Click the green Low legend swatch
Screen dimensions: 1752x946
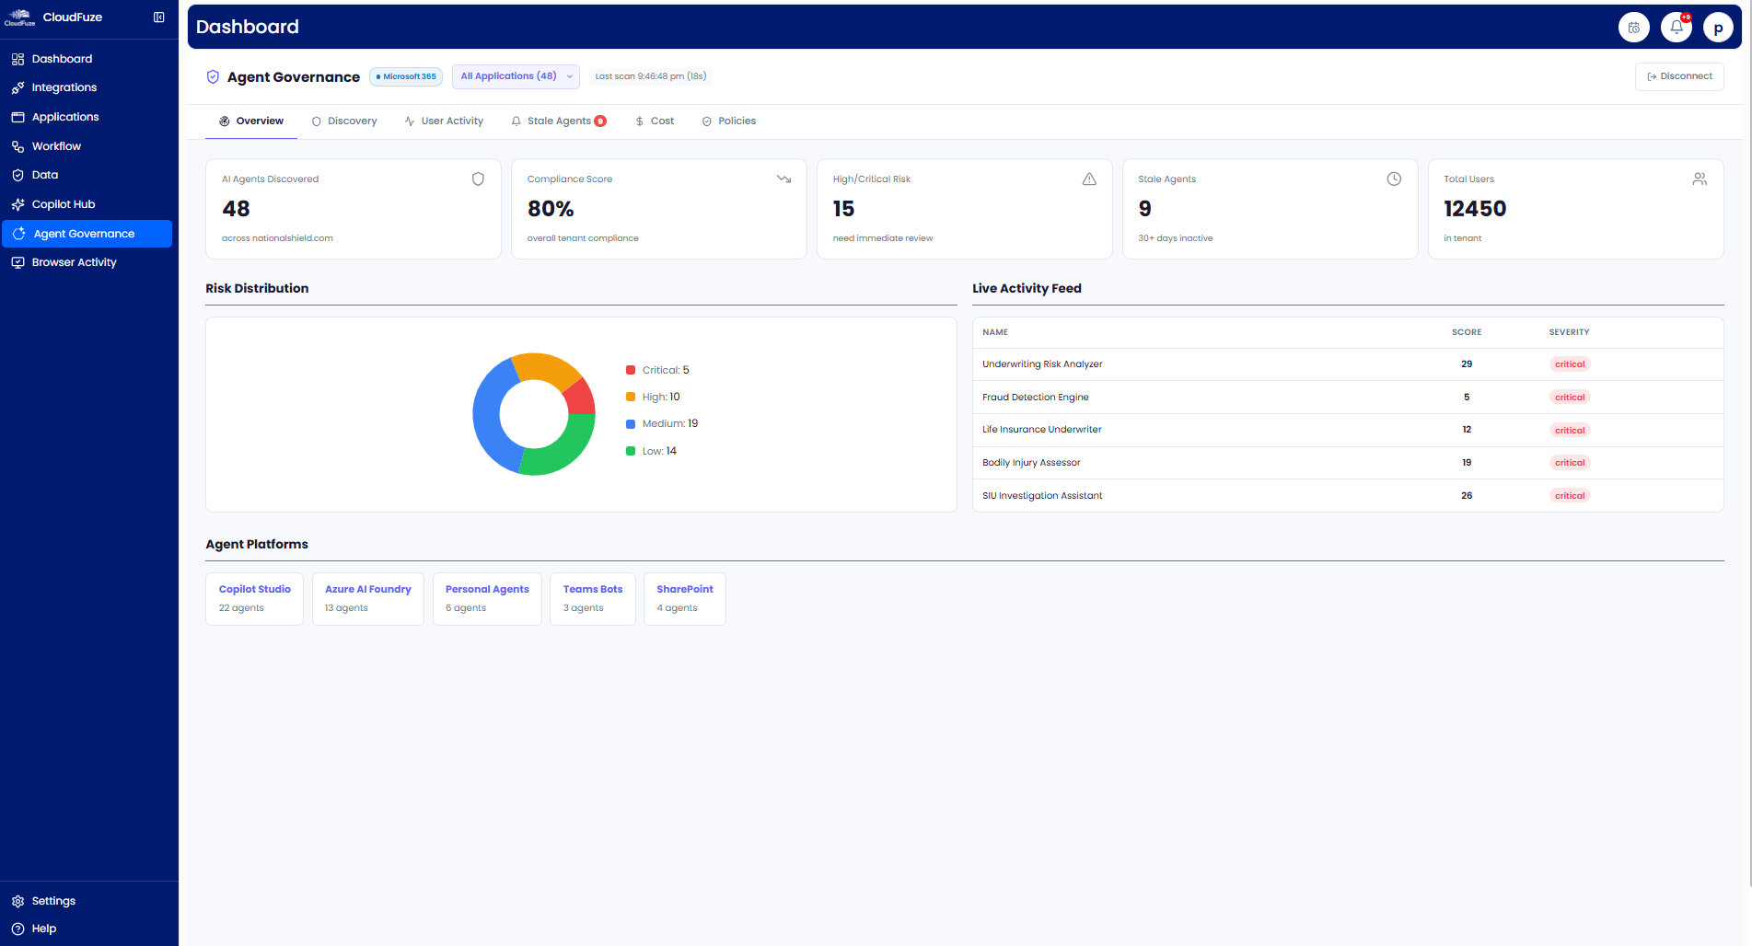click(x=631, y=451)
